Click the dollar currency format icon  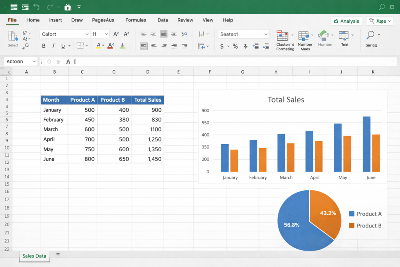tap(222, 46)
